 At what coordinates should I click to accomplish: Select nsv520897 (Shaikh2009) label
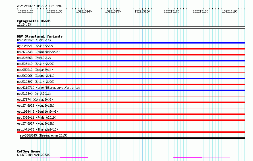coord(36,82)
